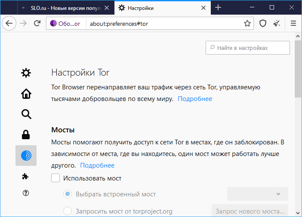The height and width of the screenshot is (217, 302).
Task: Click the Настройки Tor heading
Action: 80,73
